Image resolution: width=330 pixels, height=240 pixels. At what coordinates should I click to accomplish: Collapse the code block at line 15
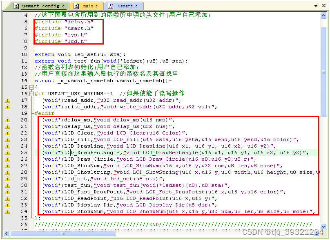(x=31, y=87)
